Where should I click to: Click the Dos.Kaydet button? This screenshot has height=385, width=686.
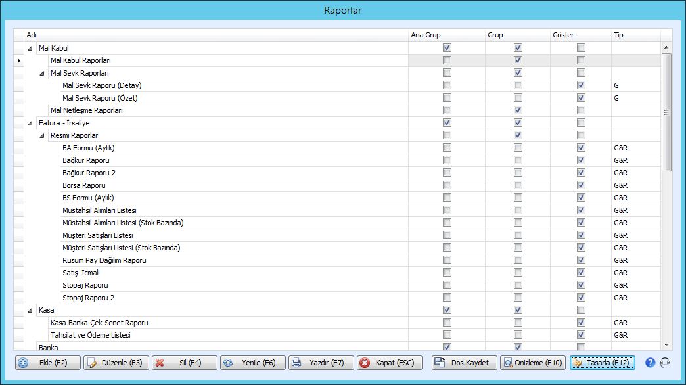point(465,363)
